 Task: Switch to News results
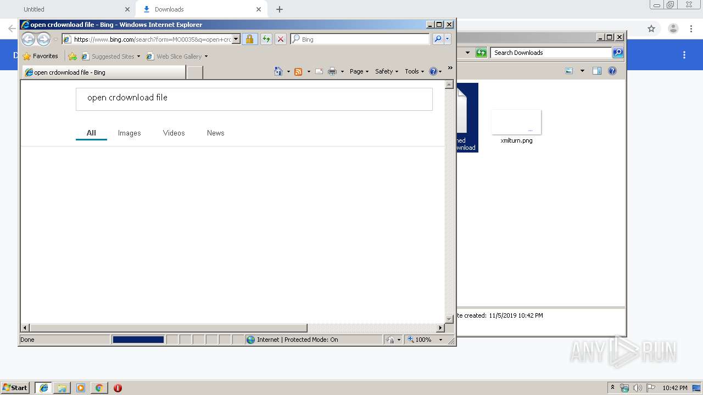tap(216, 133)
